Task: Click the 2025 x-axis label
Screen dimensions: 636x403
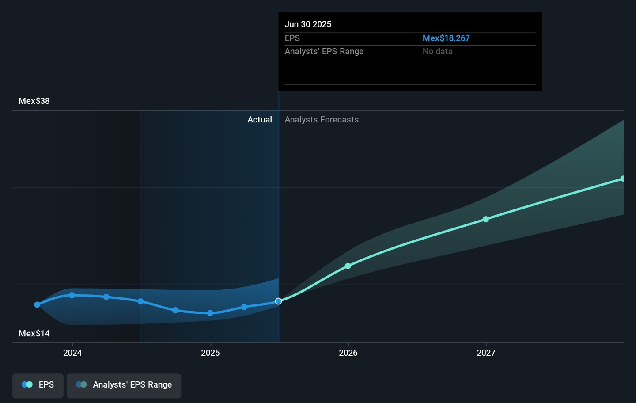Action: pos(210,353)
